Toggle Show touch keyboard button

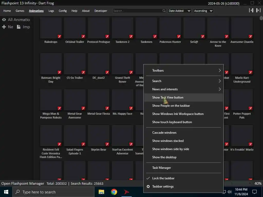point(183,122)
